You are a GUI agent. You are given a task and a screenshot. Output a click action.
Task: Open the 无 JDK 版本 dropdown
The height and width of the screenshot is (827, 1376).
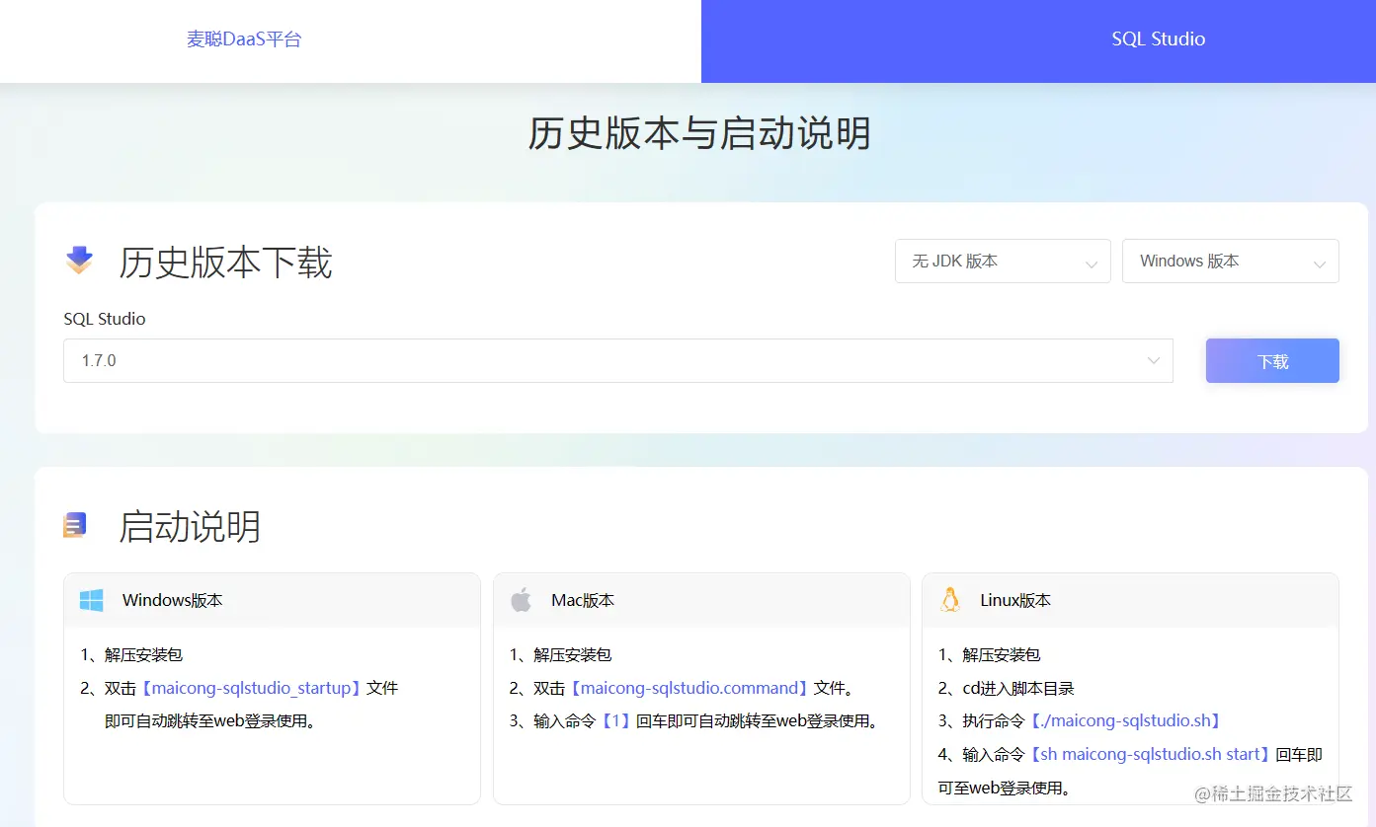pos(1003,262)
